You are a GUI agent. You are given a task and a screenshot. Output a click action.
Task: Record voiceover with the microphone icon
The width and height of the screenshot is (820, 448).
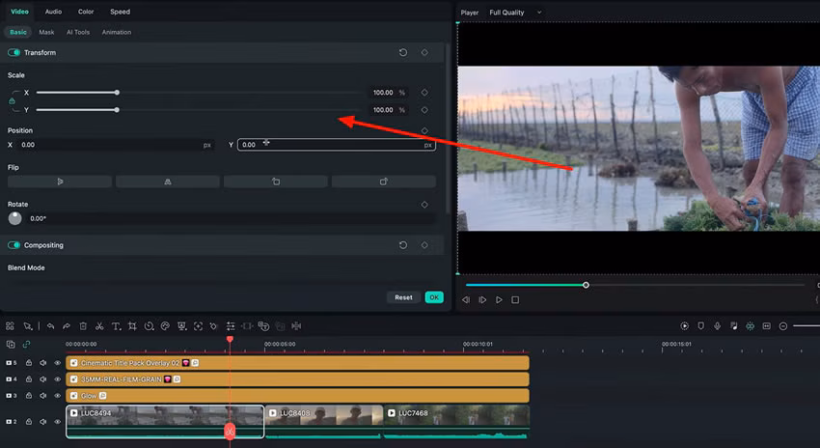tap(717, 326)
